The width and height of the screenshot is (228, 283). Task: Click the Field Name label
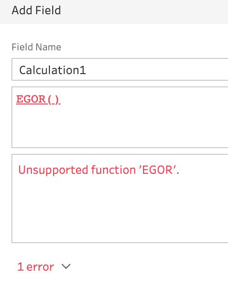pyautogui.click(x=37, y=47)
